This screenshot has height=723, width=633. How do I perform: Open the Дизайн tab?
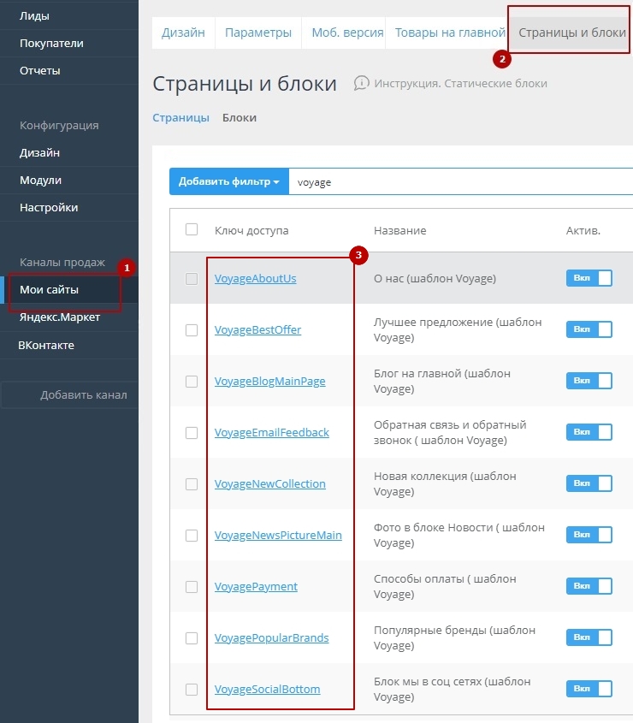(x=183, y=33)
